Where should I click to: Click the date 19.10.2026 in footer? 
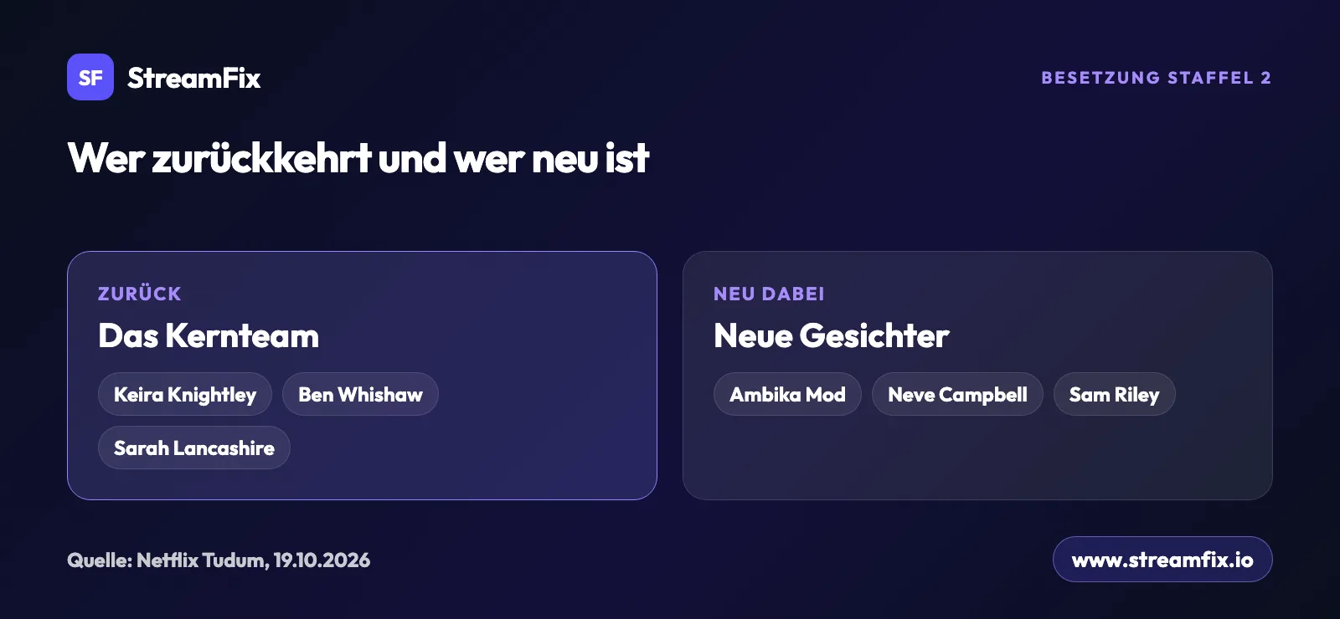pyautogui.click(x=322, y=560)
